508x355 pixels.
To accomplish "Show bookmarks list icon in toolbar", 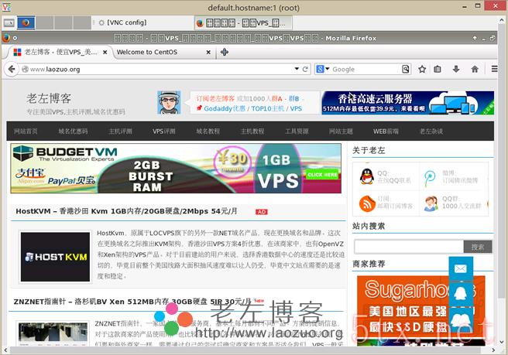I will [x=438, y=69].
